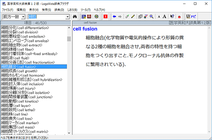The image size is (212, 140).
Task: Select 細胞分離(分別)<cell isolation> entry
Action: click(x=25, y=93)
